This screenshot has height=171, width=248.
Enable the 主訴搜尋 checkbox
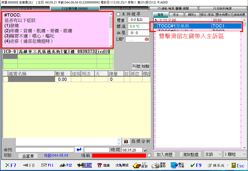pyautogui.click(x=117, y=14)
